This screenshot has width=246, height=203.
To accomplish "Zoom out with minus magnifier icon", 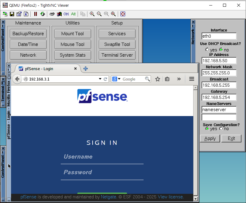I will tap(99, 14).
